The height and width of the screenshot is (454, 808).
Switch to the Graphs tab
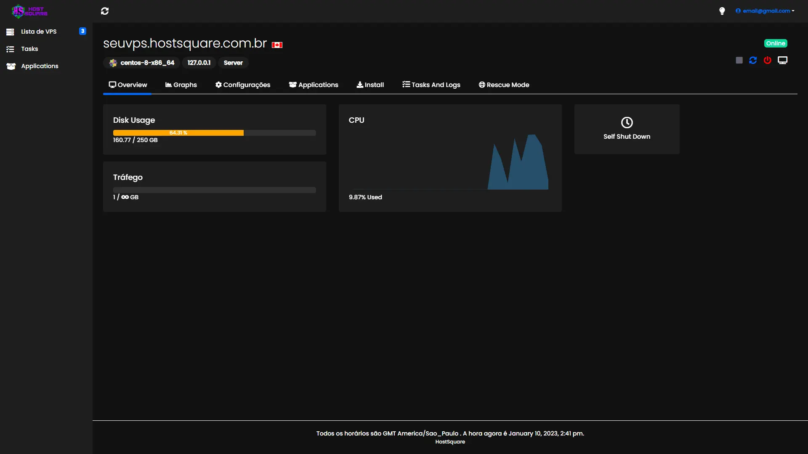tap(181, 84)
